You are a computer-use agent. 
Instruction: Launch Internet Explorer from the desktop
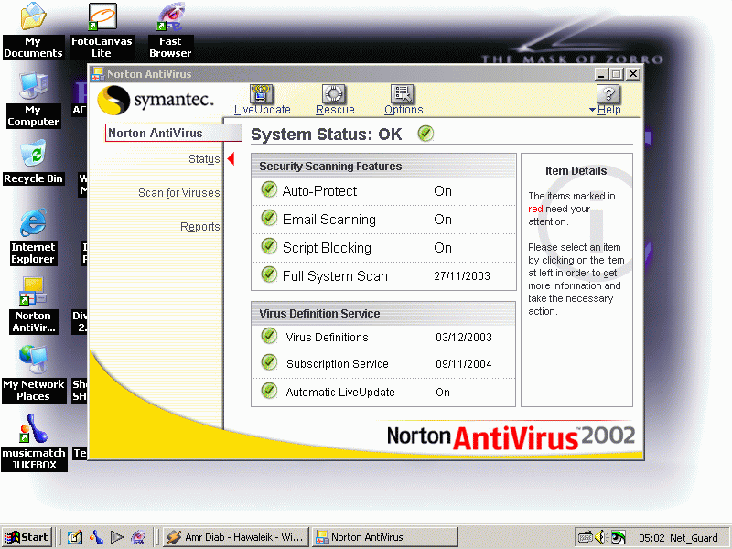click(x=33, y=237)
